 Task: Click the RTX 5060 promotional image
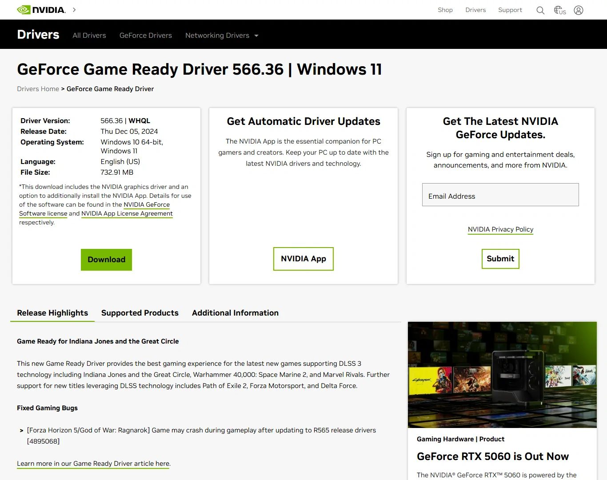point(502,375)
